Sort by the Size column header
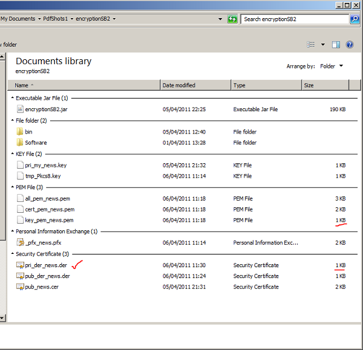The height and width of the screenshot is (350, 363). [325, 85]
